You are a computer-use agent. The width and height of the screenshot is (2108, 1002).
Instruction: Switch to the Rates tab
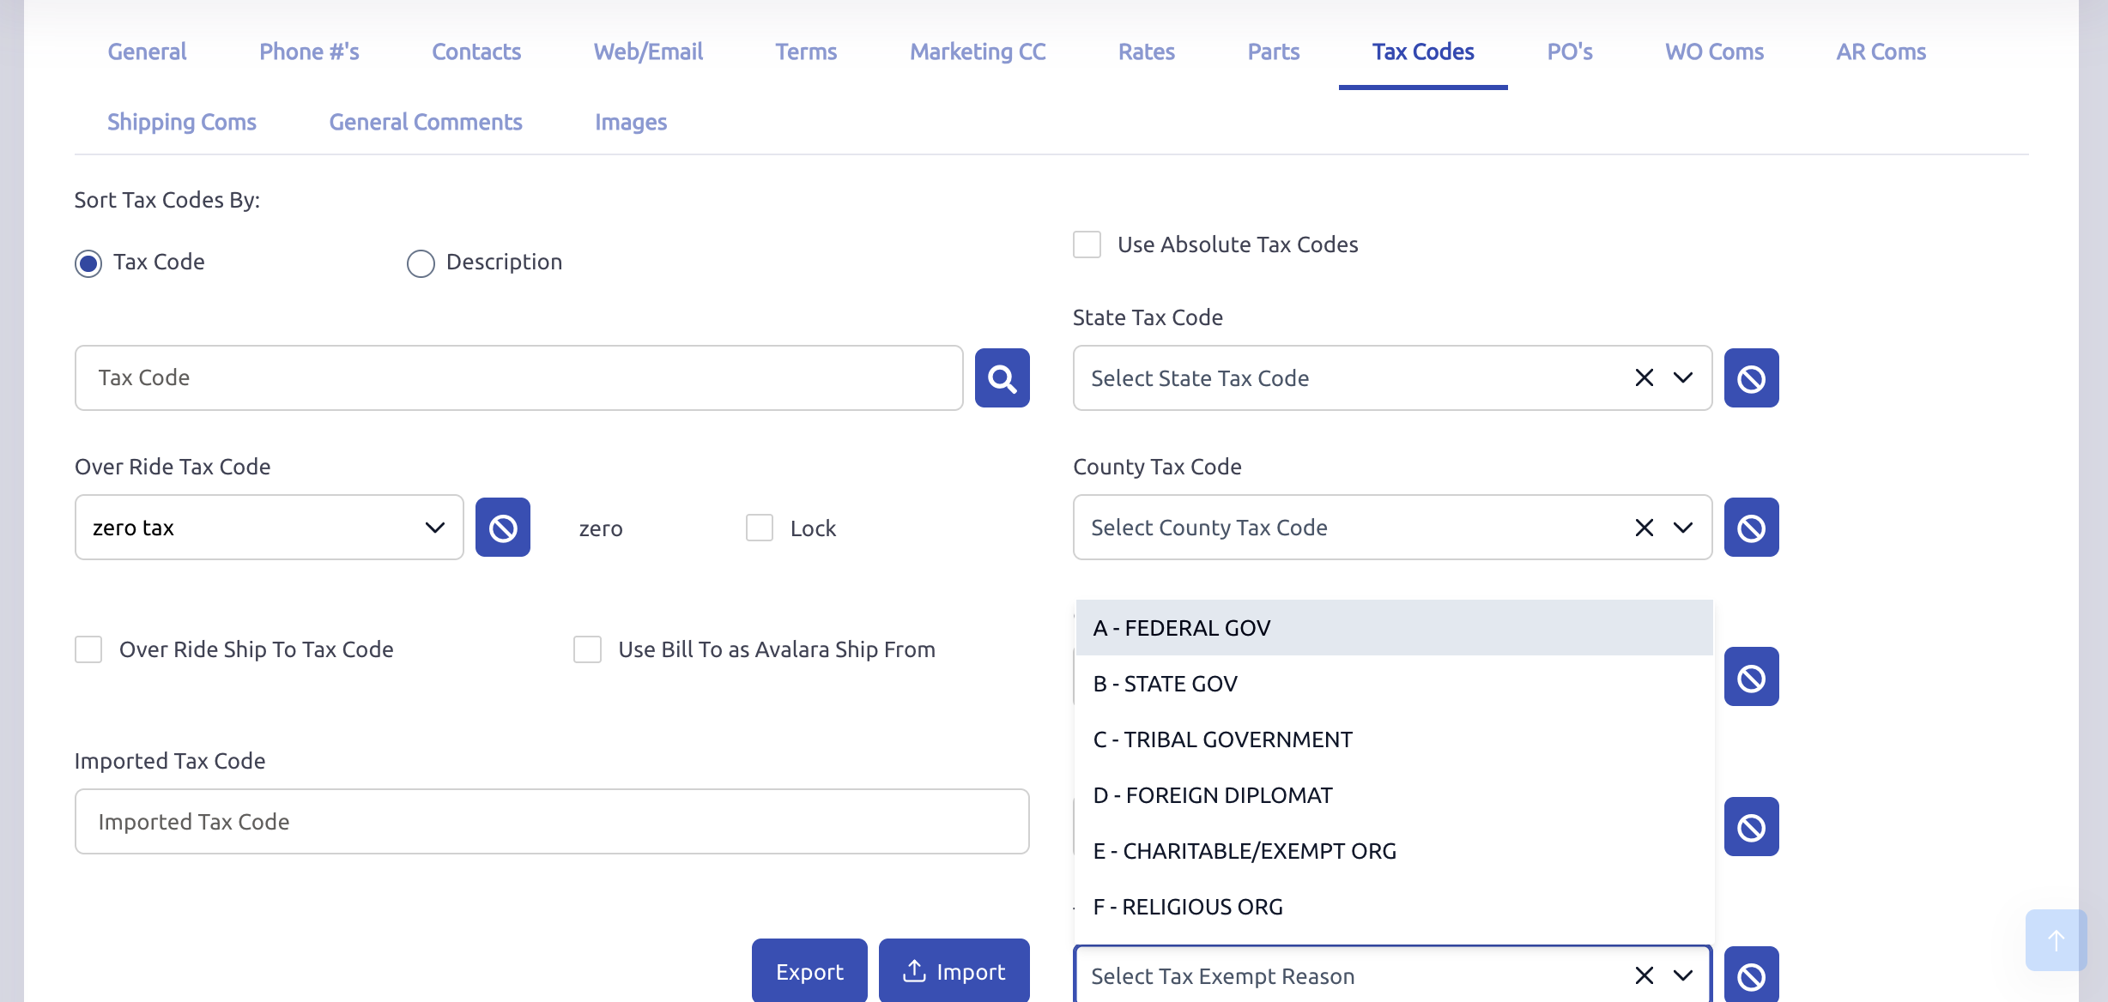click(x=1146, y=51)
